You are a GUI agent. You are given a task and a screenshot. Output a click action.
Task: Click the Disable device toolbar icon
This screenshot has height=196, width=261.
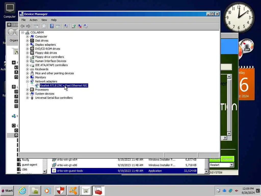pos(86,26)
